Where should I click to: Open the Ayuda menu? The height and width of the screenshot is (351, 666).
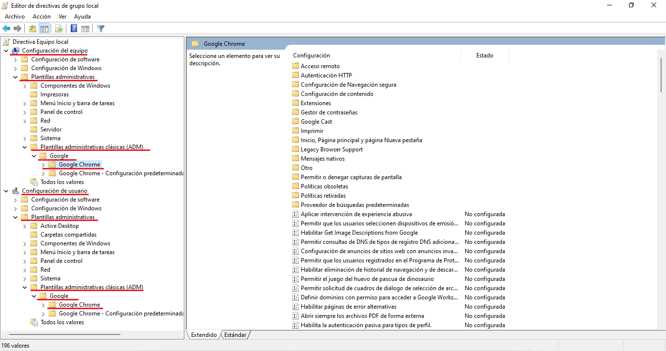coord(82,16)
